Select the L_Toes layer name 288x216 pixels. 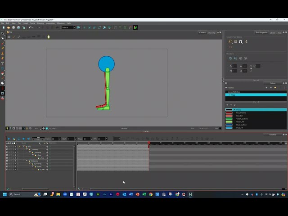coord(42,158)
